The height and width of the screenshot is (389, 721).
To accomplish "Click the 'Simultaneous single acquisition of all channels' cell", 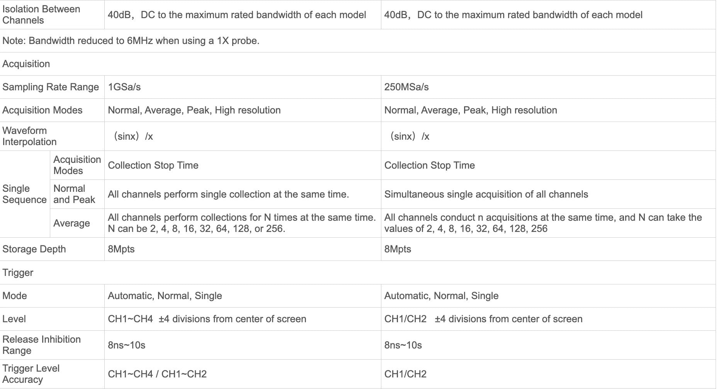I will [486, 194].
